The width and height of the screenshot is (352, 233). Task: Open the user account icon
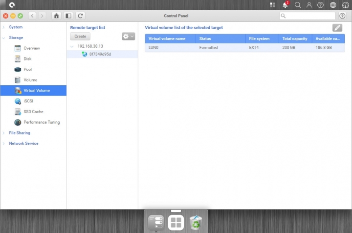[309, 5]
